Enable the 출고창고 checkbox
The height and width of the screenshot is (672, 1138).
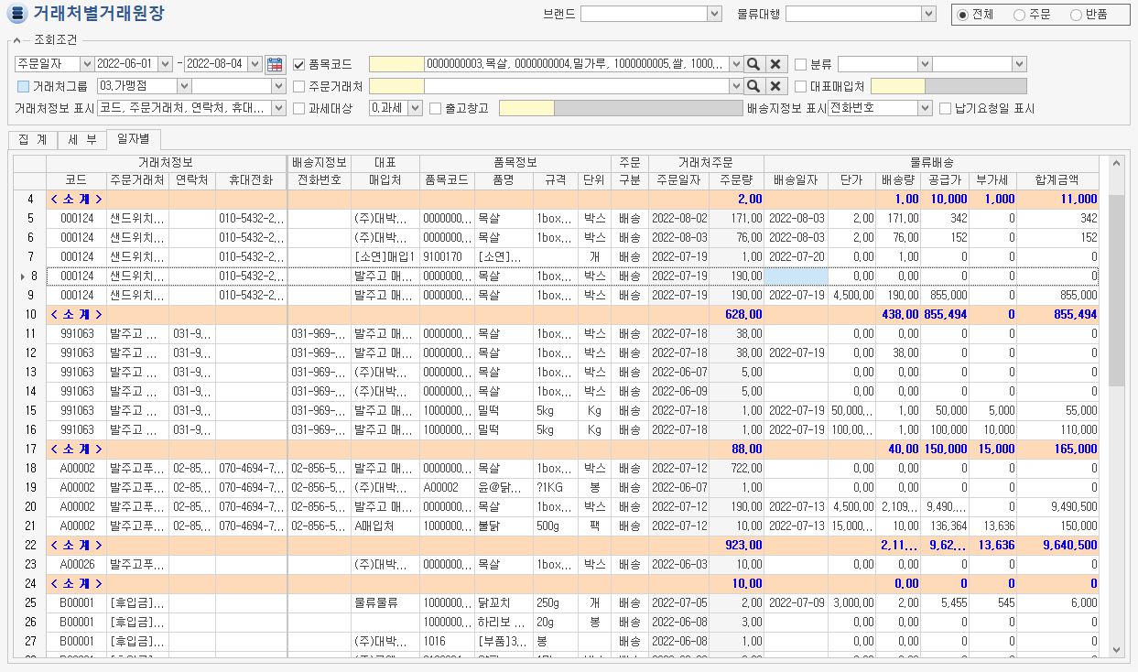435,108
